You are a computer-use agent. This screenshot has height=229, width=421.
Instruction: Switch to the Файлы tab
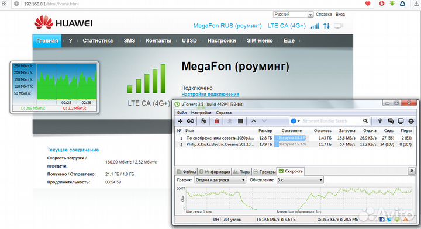click(x=187, y=172)
